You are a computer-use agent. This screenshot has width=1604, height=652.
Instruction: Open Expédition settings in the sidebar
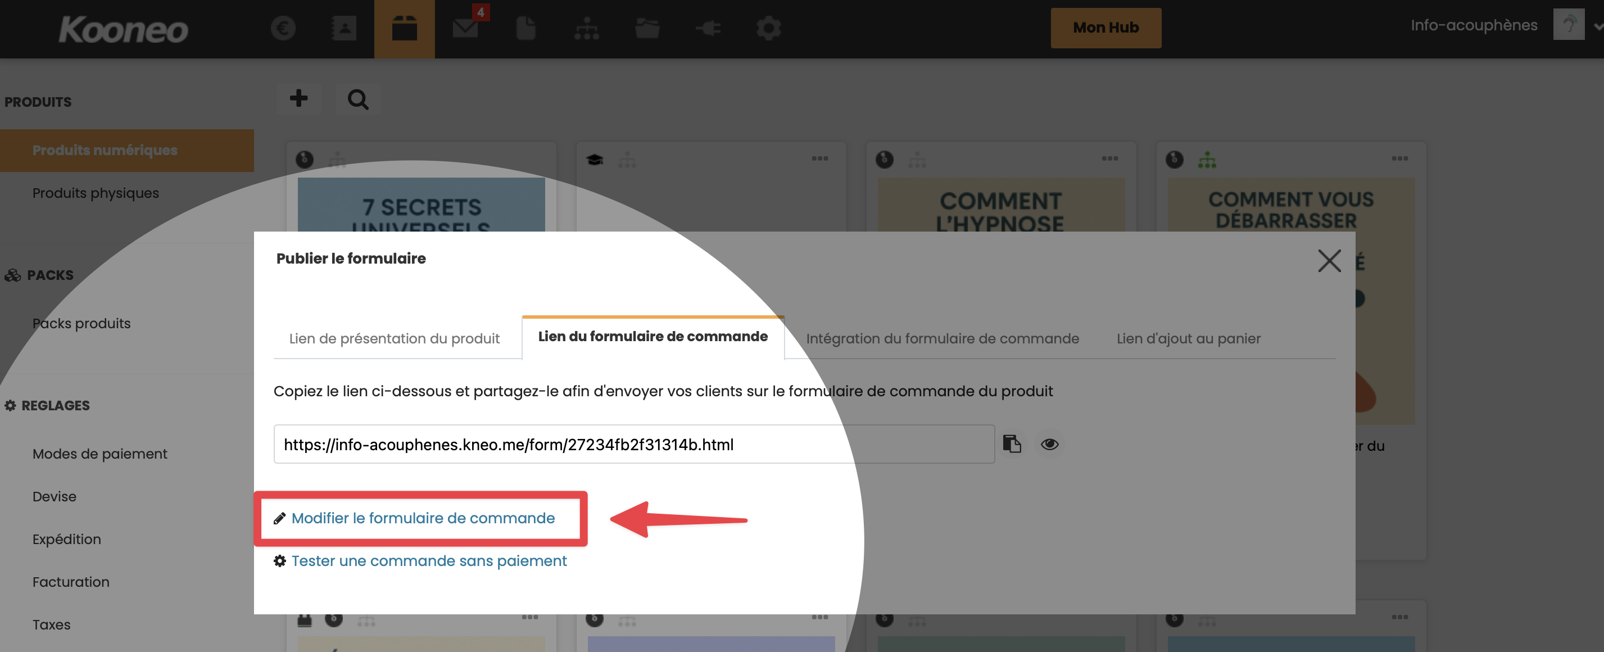pyautogui.click(x=67, y=539)
